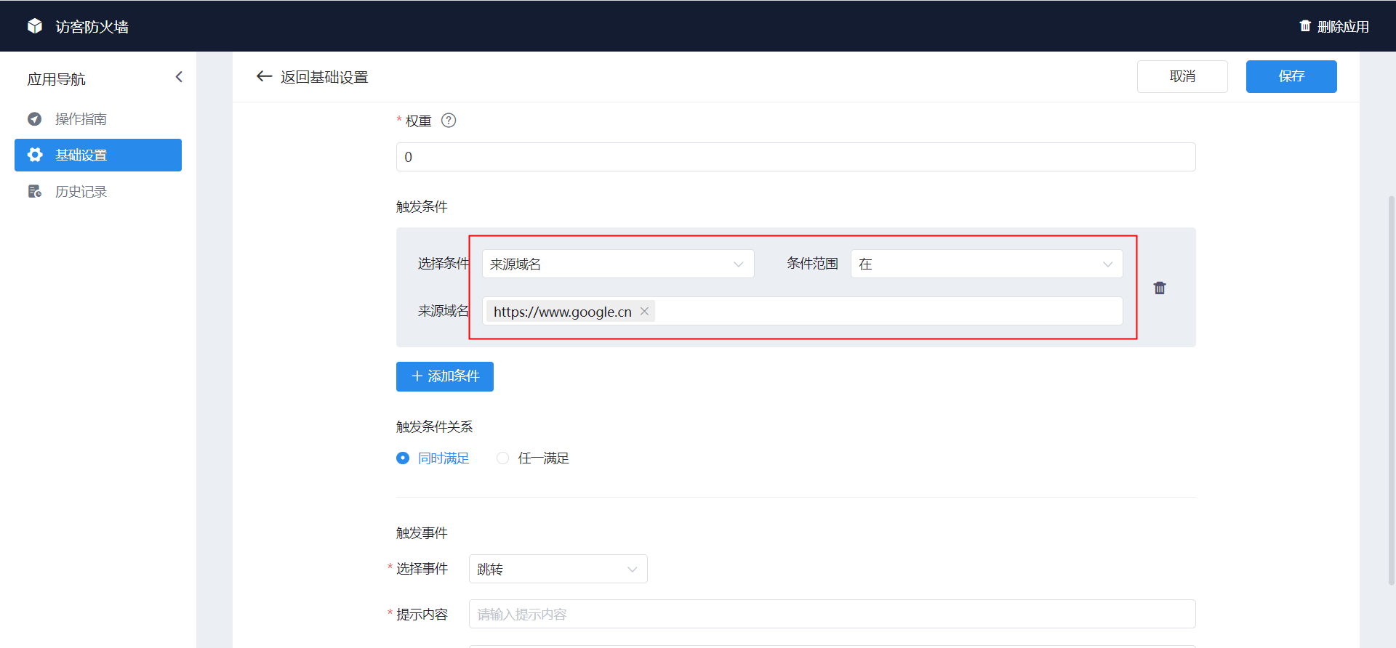1396x648 pixels.
Task: Click the 触发事件 heading
Action: (422, 532)
